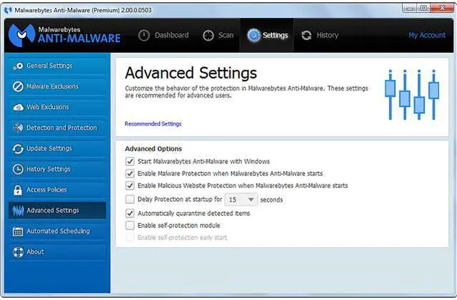Open Automated Scheduling section

[x=57, y=231]
